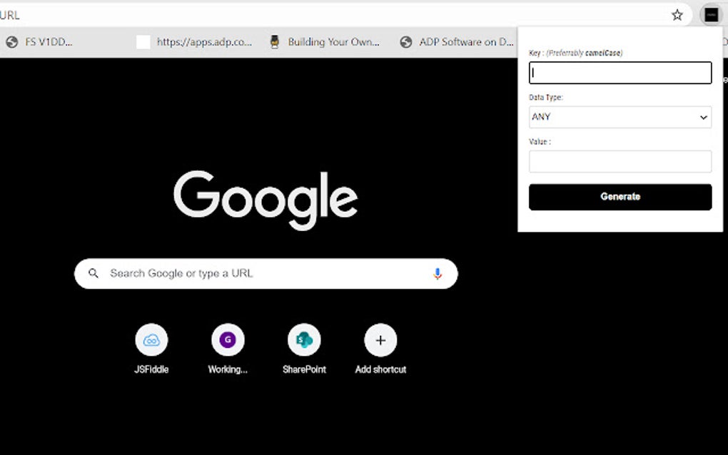Open ADP Software on D... bookmark
Screen dimensions: 728x455
pyautogui.click(x=457, y=42)
